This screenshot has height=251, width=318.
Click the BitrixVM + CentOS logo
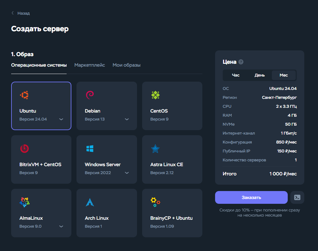pos(24,148)
